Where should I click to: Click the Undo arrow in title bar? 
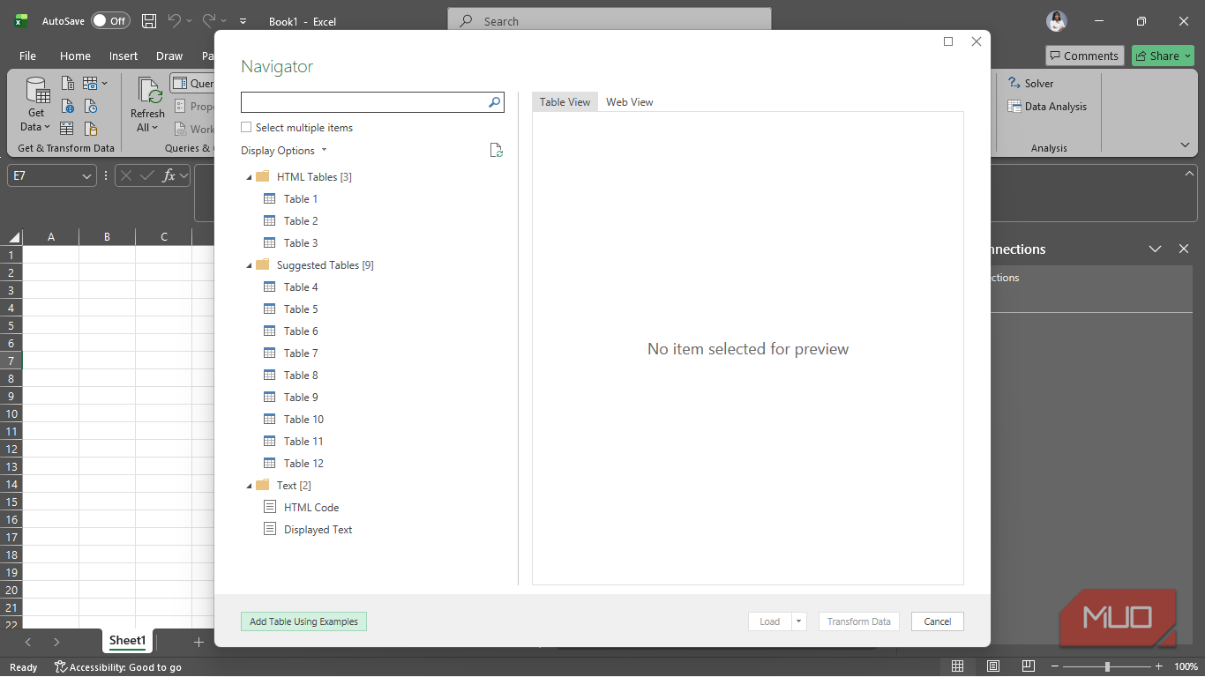[175, 20]
